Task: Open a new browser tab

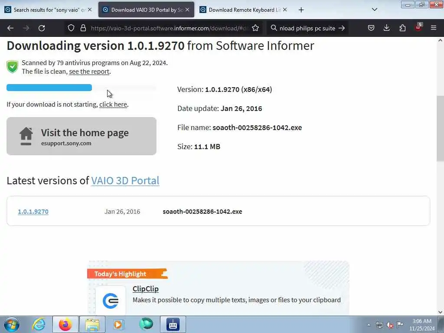Action: tap(301, 10)
